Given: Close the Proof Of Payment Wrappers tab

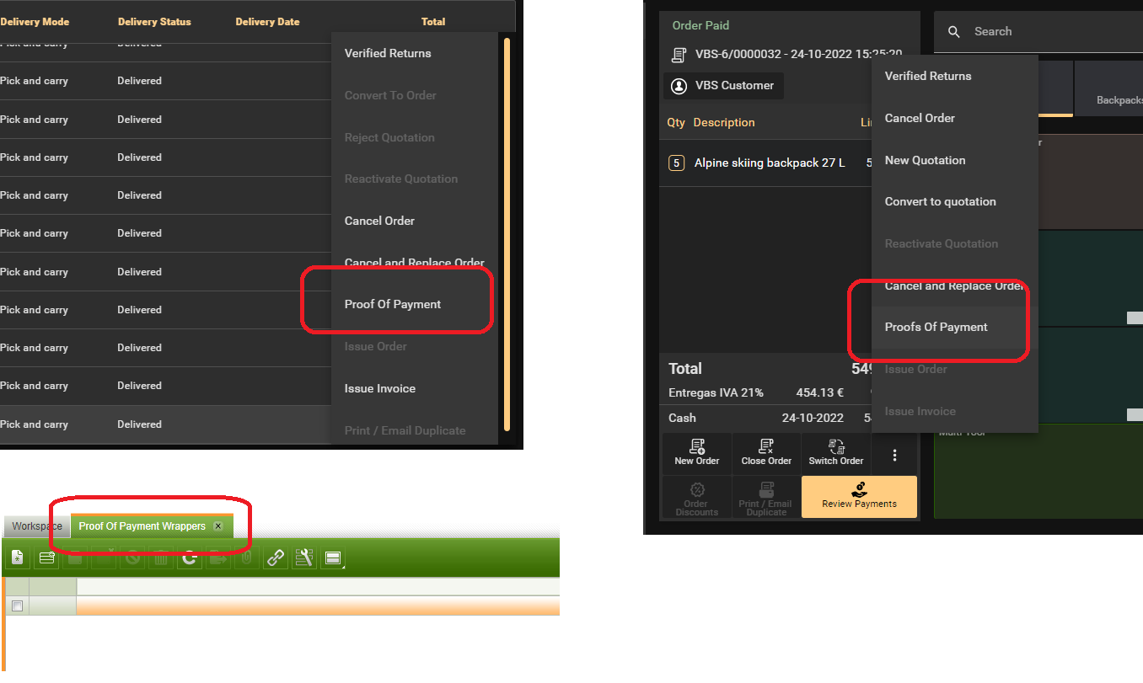Looking at the screenshot, I should pos(217,526).
